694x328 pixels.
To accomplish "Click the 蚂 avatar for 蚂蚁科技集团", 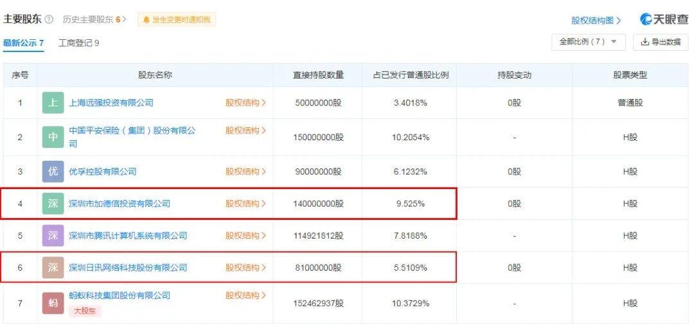I will [53, 303].
